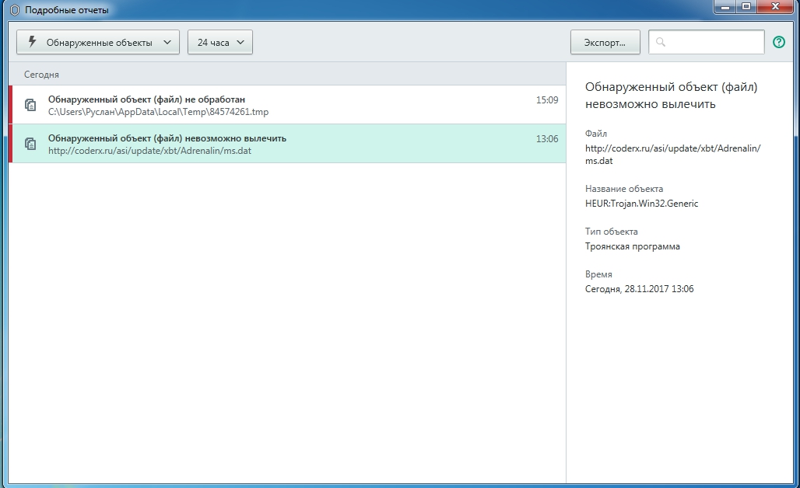Select the 'не обработан' detected object entry

point(288,105)
